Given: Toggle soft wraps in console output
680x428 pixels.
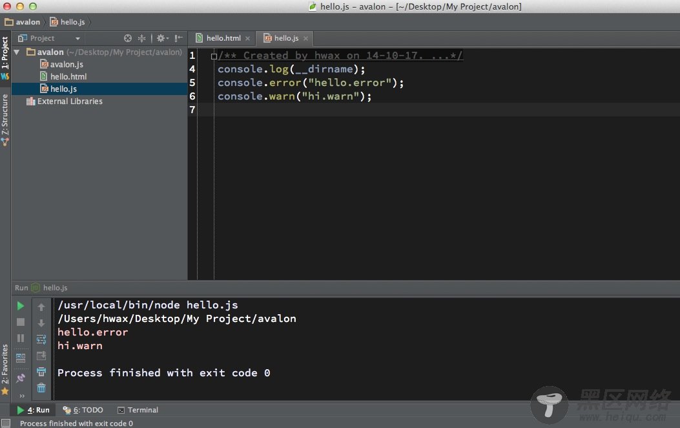Looking at the screenshot, I should click(x=41, y=339).
